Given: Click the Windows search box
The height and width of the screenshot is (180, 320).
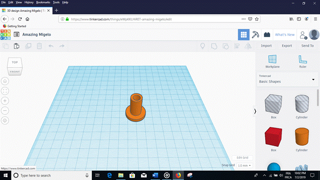Looking at the screenshot, I should tap(51, 175).
